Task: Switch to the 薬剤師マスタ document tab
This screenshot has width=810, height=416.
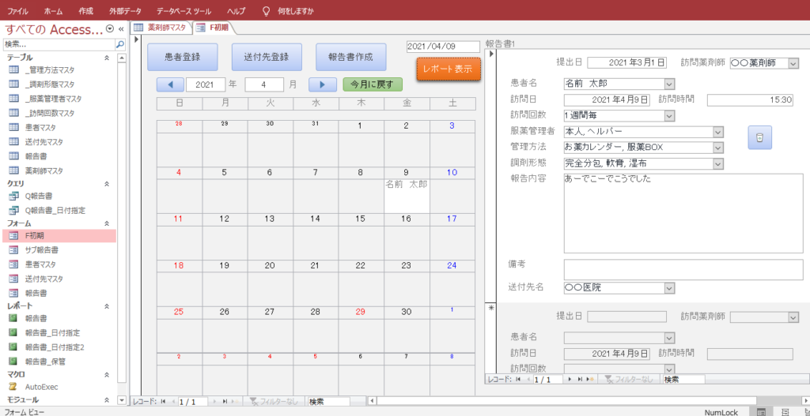Action: (161, 28)
